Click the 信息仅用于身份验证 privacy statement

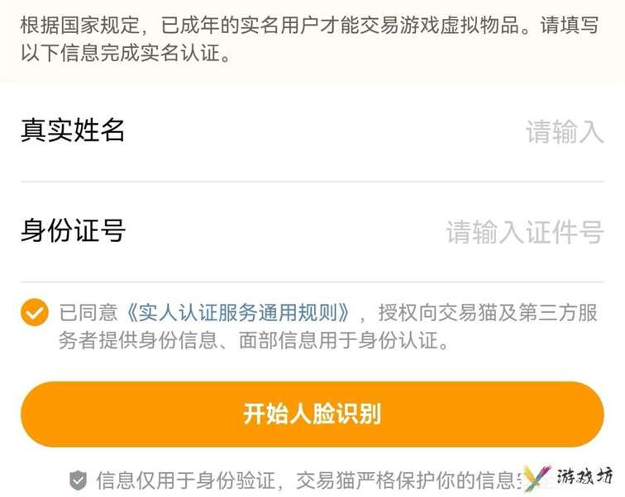click(185, 480)
